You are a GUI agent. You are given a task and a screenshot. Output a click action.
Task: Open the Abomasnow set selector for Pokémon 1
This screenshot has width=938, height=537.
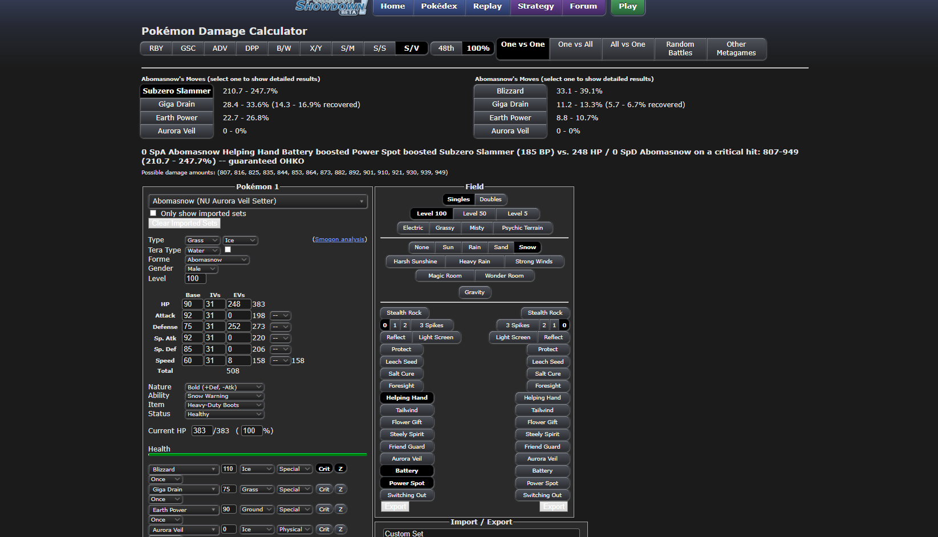click(x=258, y=201)
